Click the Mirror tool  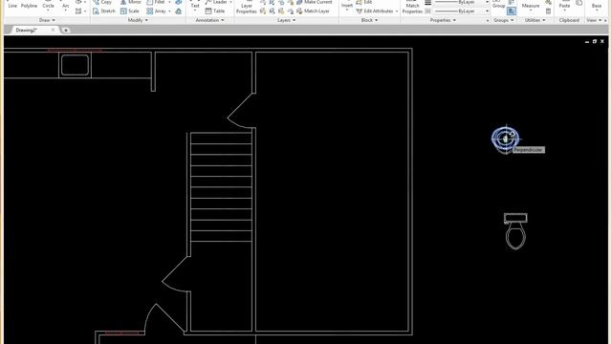coord(131,2)
